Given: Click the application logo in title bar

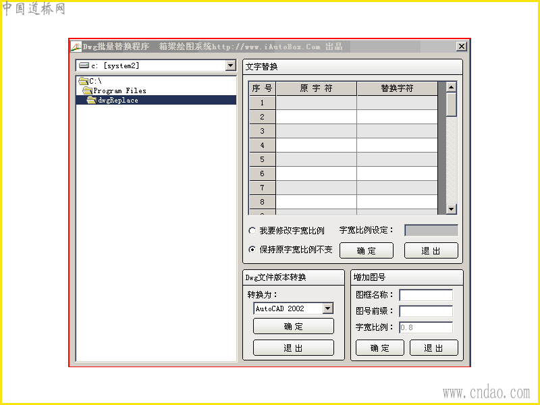Looking at the screenshot, I should click(76, 47).
